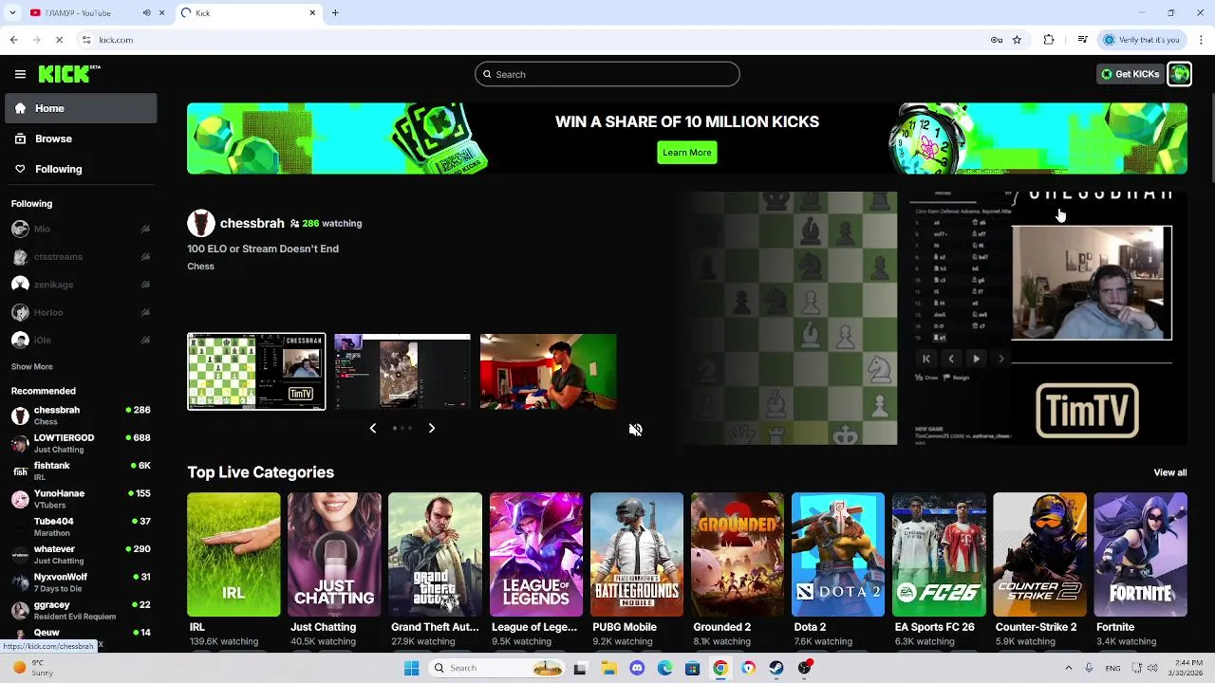Unmute the featured stream preview

[635, 430]
